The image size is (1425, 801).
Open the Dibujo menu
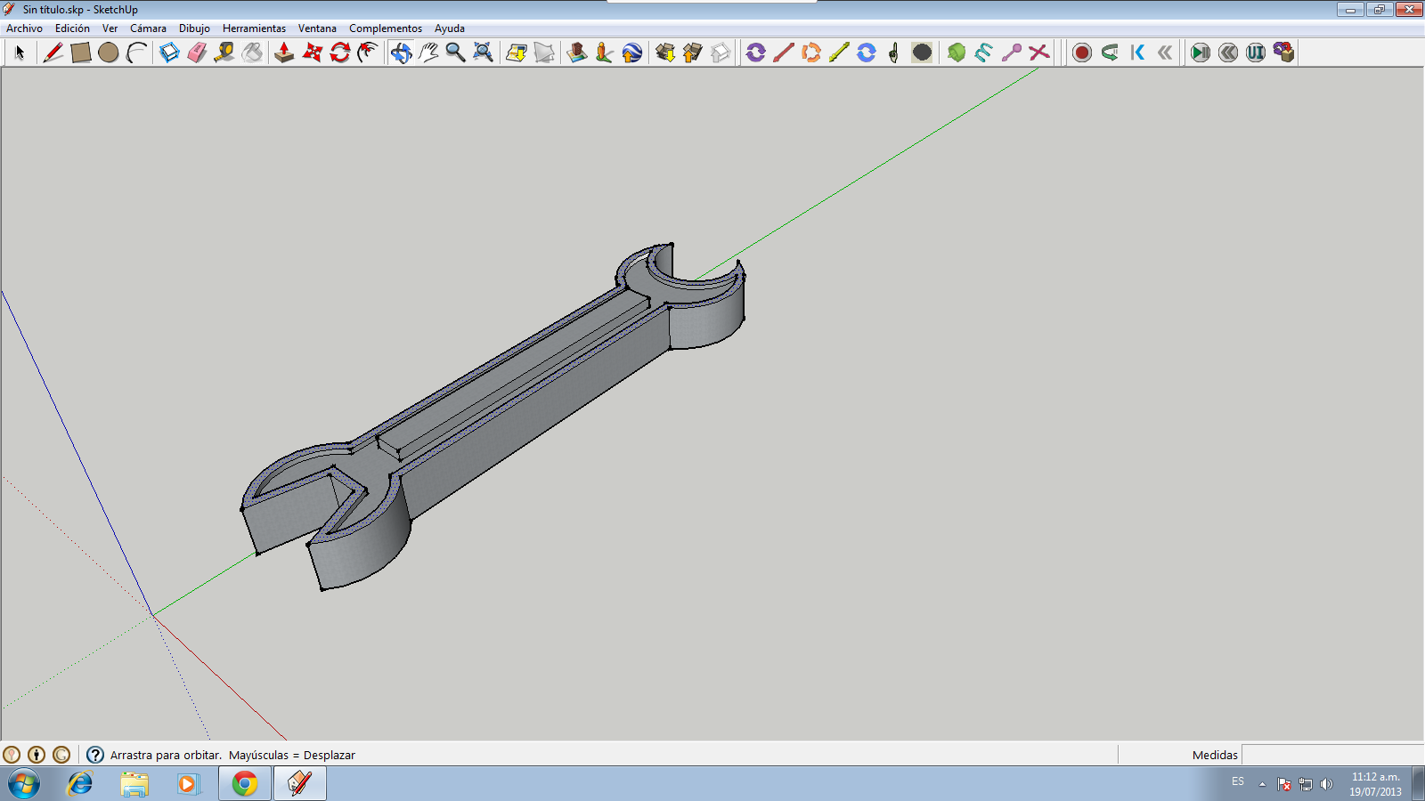point(194,28)
